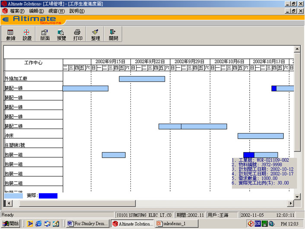Image resolution: width=305 pixels, height=229 pixels.
Task: Click the Altimate logo collapse arrow
Action: tap(6, 19)
